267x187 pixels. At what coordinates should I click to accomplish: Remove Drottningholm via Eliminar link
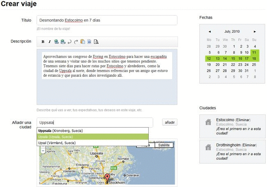point(249,145)
